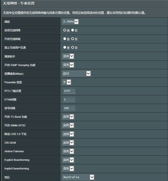Select 是 for 开启无线排程
Viewport: 168px width, 181px height.
[65, 39]
